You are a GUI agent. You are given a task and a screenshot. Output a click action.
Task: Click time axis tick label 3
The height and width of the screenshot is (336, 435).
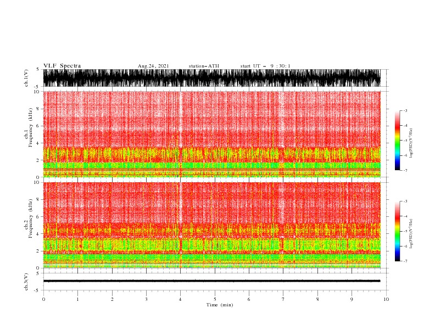pos(146,299)
